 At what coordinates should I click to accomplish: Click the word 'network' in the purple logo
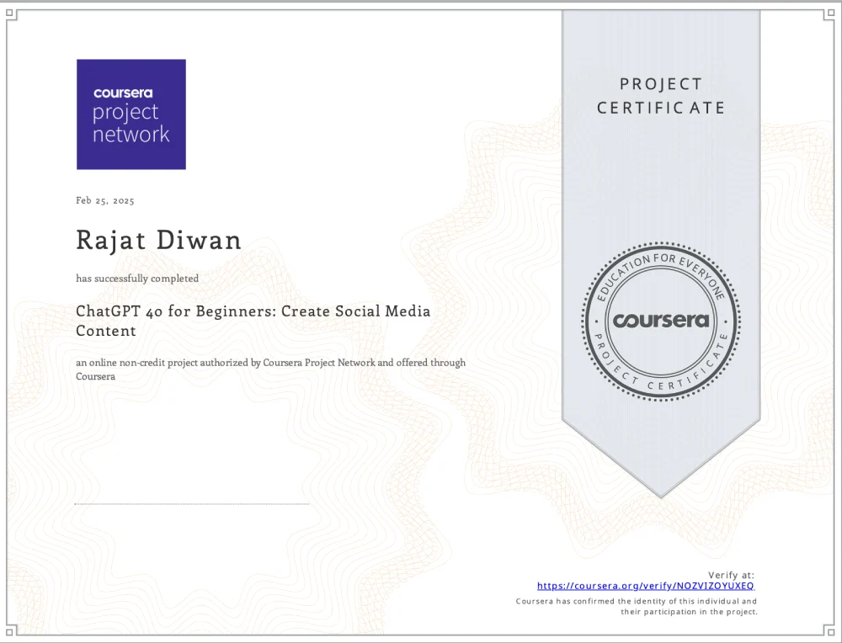tap(131, 135)
